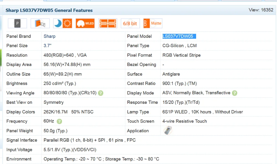277x164 pixels.
Task: Click the portrait panel orientation icon
Action: 17,23
